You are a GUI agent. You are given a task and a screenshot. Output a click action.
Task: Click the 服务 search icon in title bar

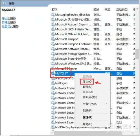5,3
